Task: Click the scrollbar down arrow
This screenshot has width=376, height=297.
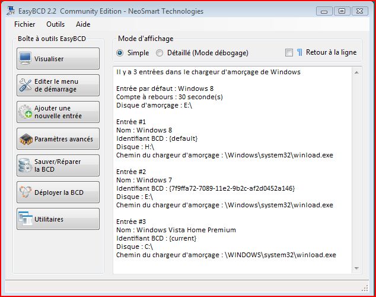Action: pyautogui.click(x=356, y=268)
